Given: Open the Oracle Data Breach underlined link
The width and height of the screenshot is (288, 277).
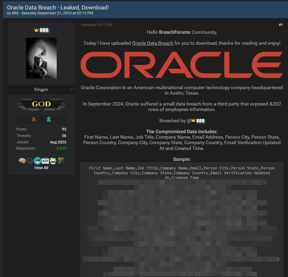Looking at the screenshot, I should pos(152,43).
